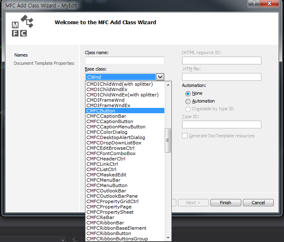Click the DHTML resource ID field
Viewport: 284px width, 242px height.
[222, 60]
